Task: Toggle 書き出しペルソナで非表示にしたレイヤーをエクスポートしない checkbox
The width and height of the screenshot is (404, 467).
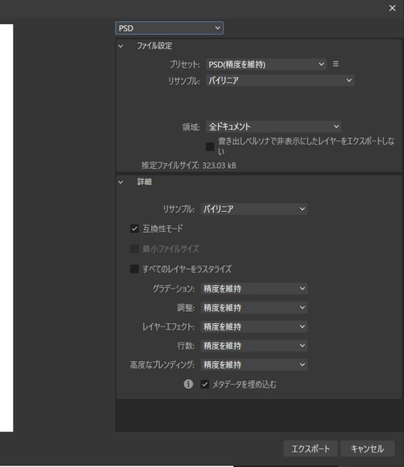Action: click(210, 146)
